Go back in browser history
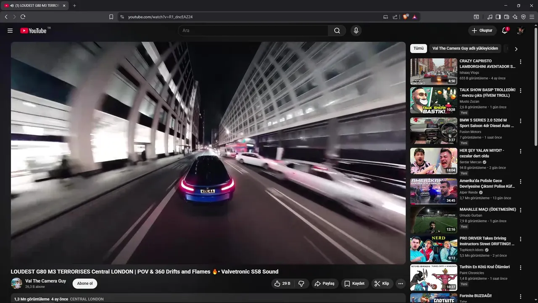The image size is (538, 303). pos(6,17)
